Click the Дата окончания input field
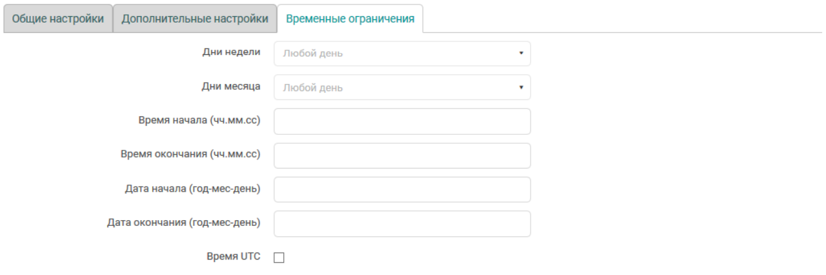Image resolution: width=826 pixels, height=275 pixels. pyautogui.click(x=402, y=224)
